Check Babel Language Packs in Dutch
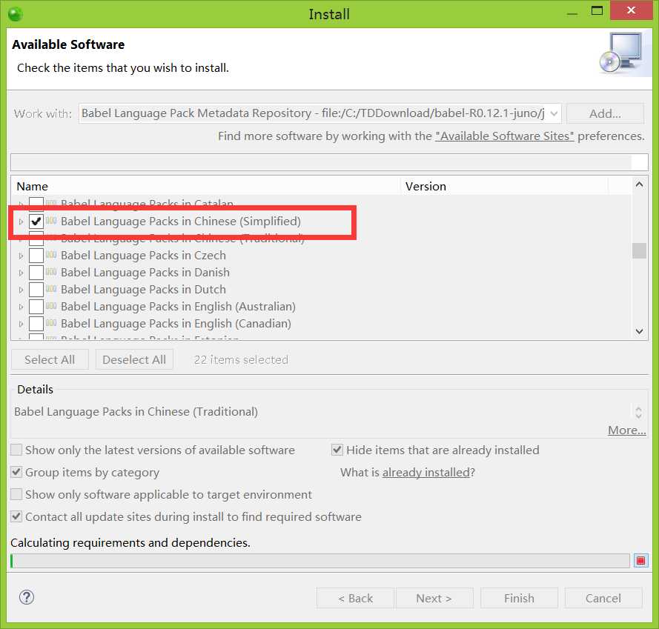The height and width of the screenshot is (629, 659). pos(36,289)
